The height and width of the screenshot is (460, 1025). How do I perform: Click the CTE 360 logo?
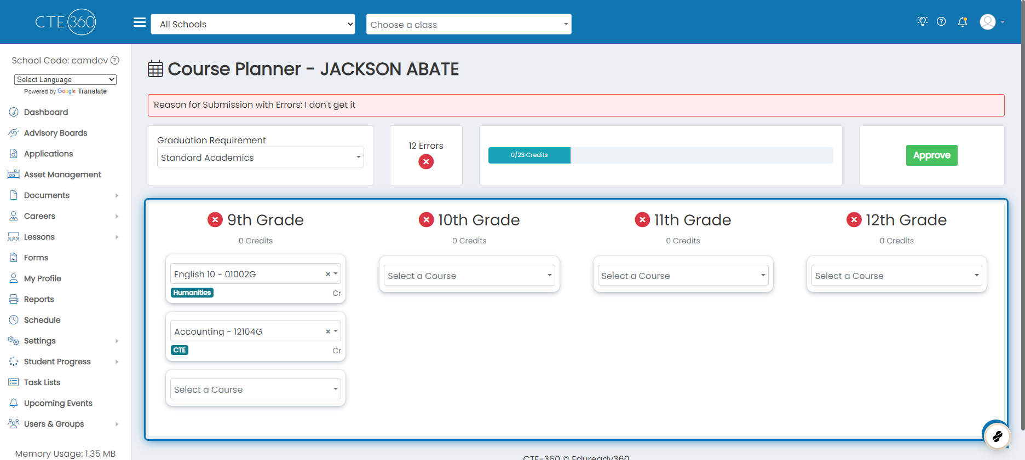tap(66, 22)
